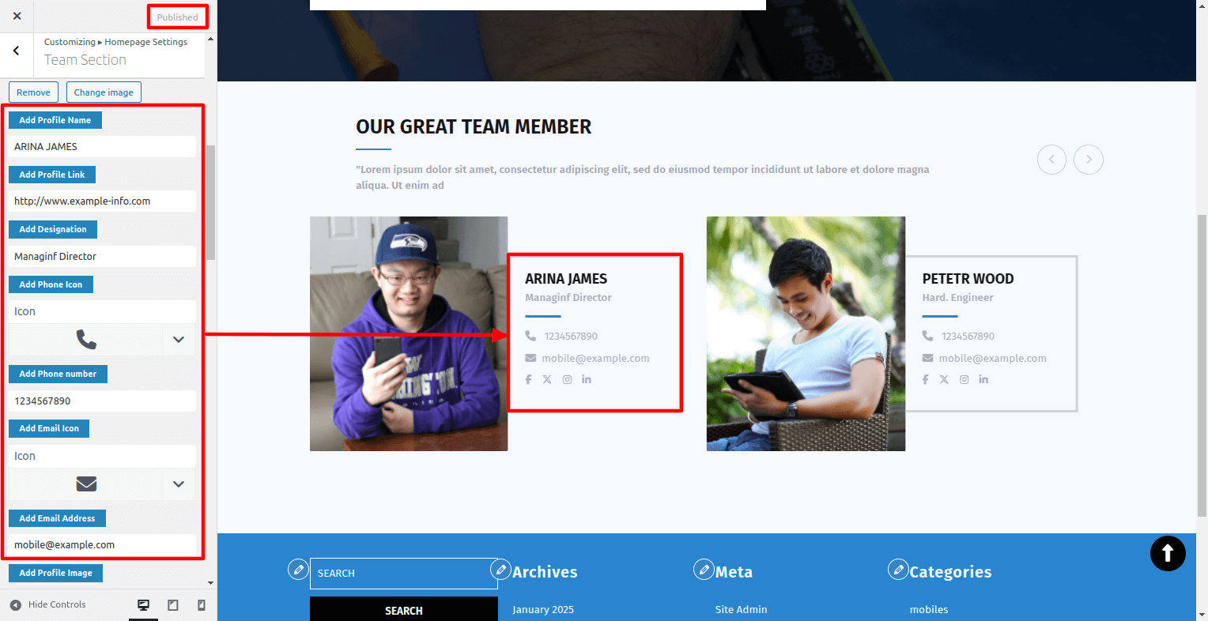Close the Customizer with the X icon
Image resolution: width=1208 pixels, height=621 pixels.
click(17, 16)
